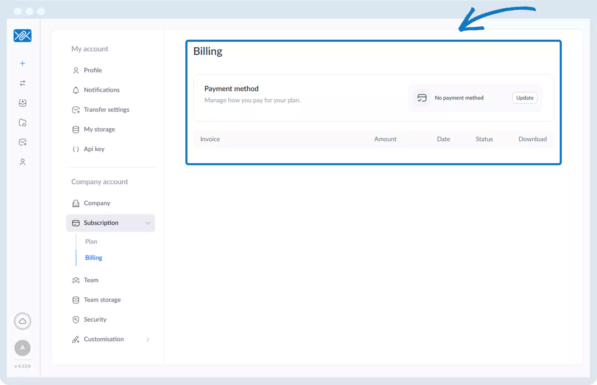This screenshot has width=597, height=385.
Task: Open the Profile settings page
Action: click(x=93, y=70)
